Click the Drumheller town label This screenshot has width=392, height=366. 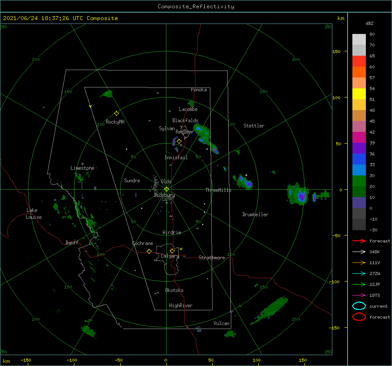[x=255, y=215]
